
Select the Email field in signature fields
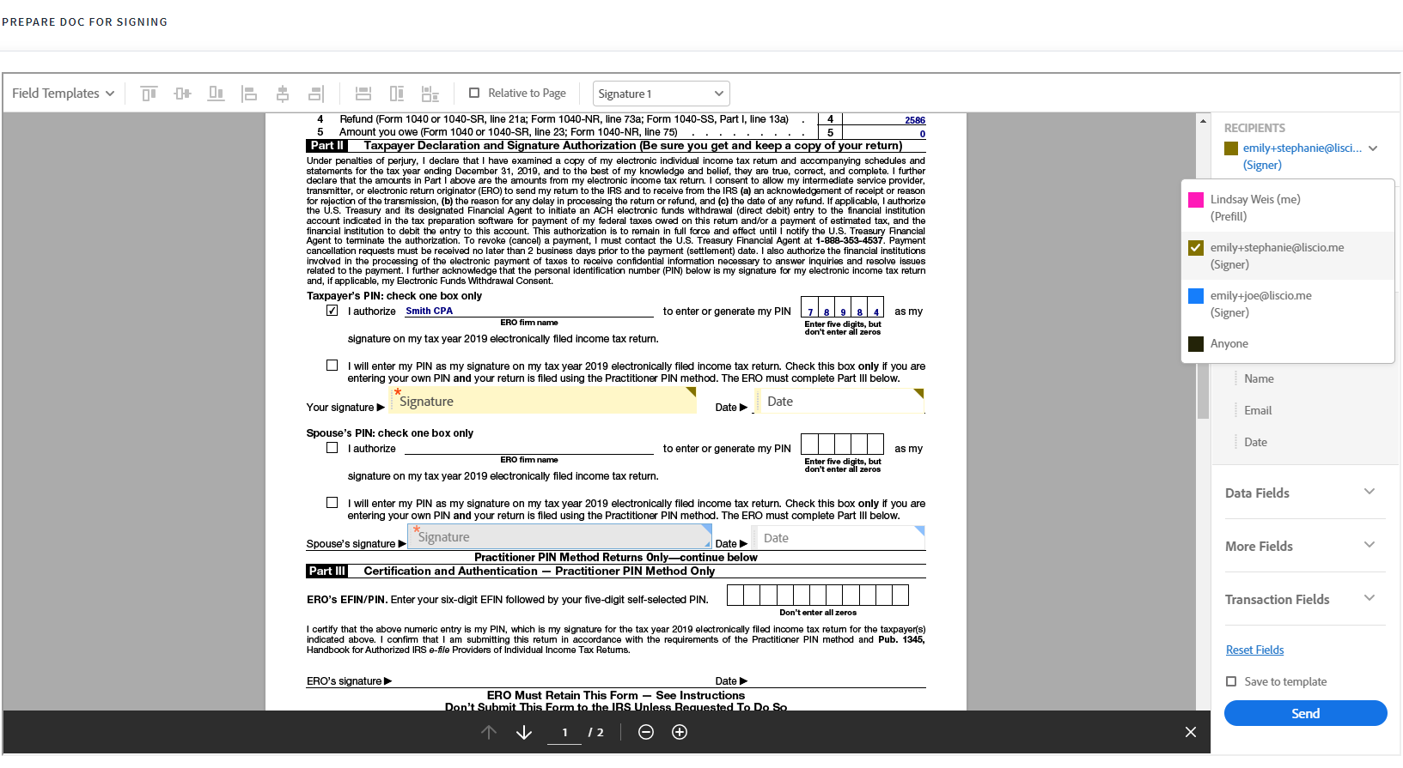click(1259, 410)
